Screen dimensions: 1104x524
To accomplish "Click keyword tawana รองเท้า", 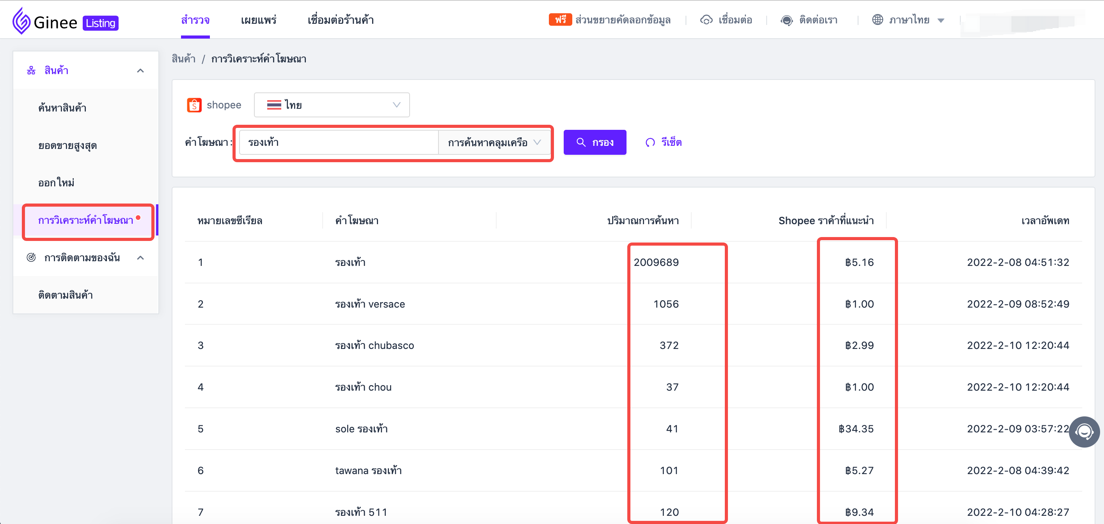I will point(368,471).
